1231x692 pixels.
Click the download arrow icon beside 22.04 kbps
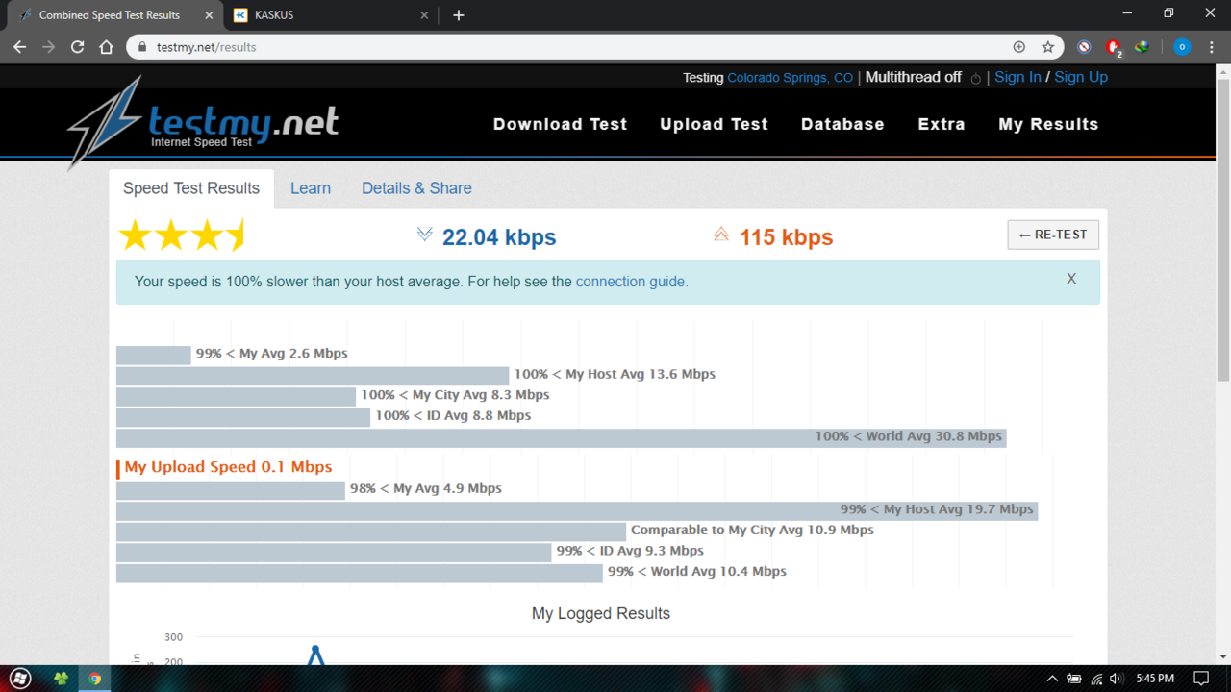coord(424,235)
